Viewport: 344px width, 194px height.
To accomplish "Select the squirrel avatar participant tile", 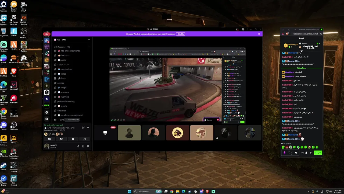I will (x=202, y=133).
